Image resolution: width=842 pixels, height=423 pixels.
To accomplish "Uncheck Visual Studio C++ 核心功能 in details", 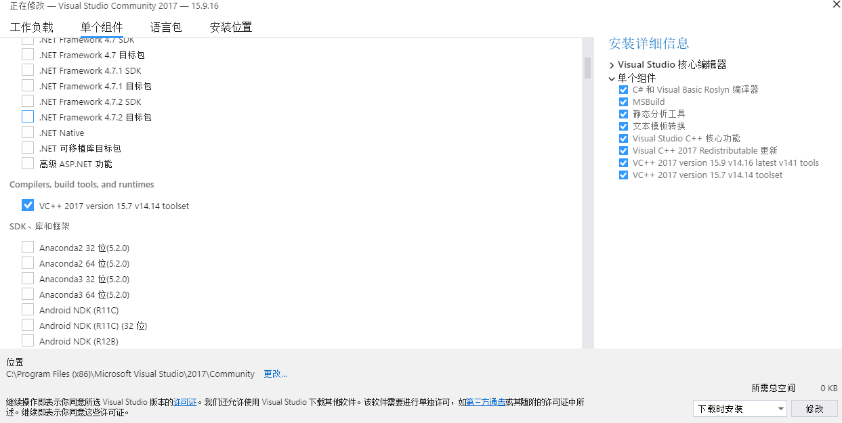I will click(623, 139).
